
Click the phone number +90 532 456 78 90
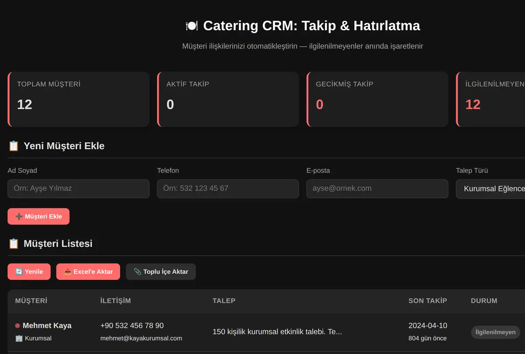click(132, 326)
